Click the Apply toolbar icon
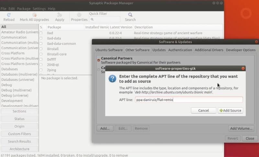This screenshot has height=157, width=259. pos(60,15)
